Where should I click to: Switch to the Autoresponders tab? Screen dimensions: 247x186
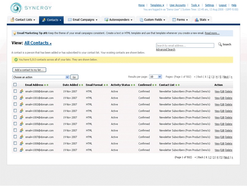[x=119, y=20]
